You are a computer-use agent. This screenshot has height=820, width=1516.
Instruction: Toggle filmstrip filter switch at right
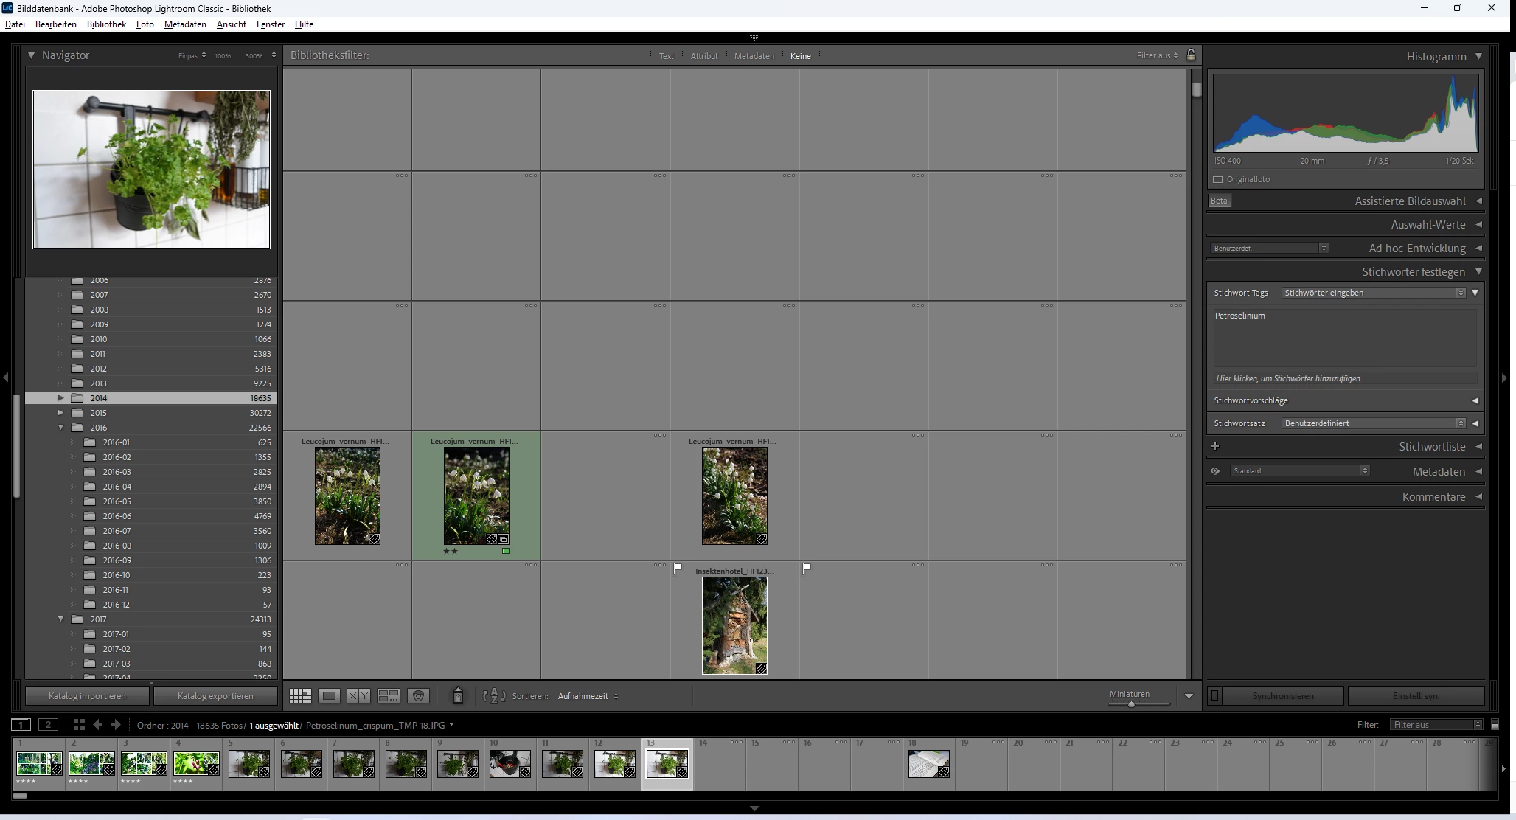(x=1495, y=725)
